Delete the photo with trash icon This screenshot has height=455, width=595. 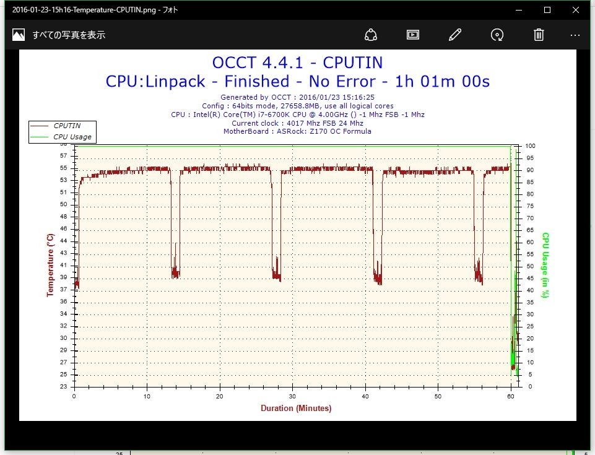pos(539,35)
